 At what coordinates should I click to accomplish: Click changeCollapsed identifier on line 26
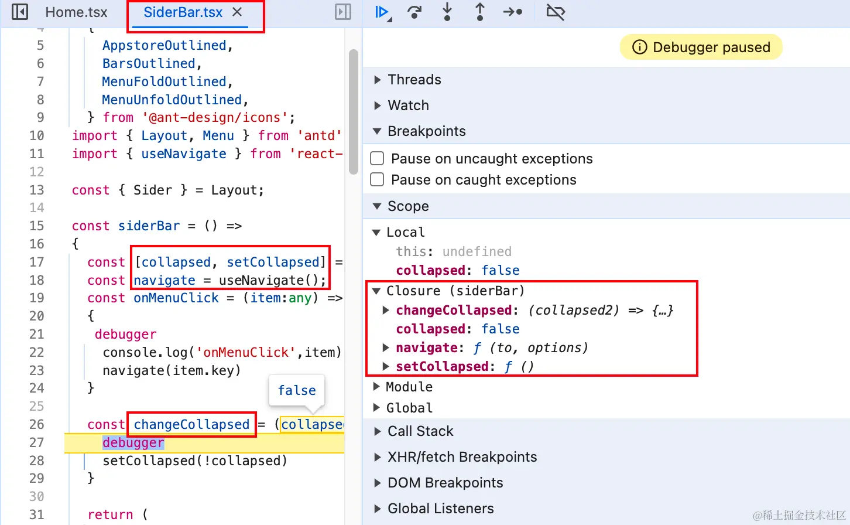tap(191, 424)
